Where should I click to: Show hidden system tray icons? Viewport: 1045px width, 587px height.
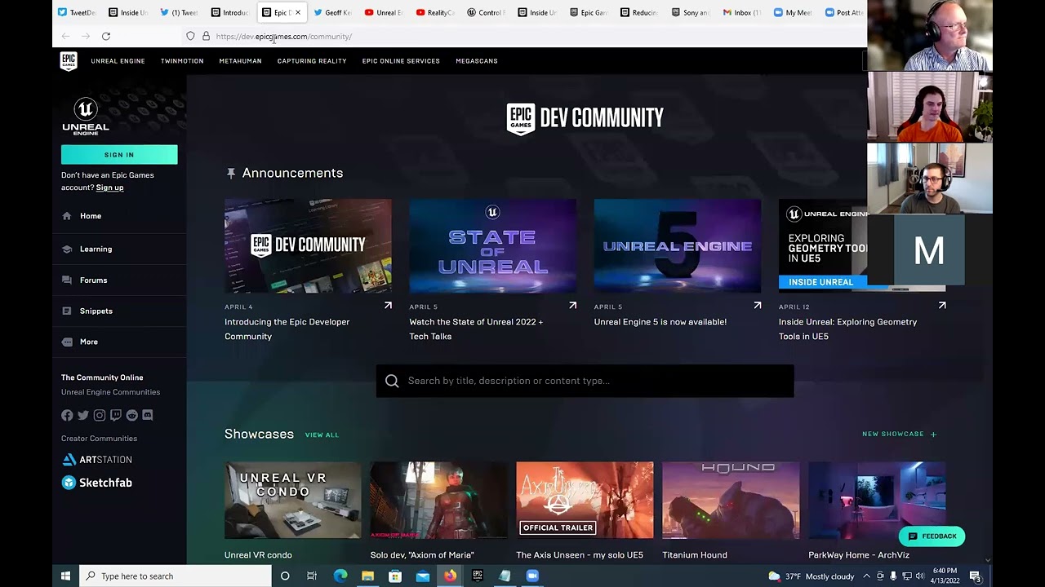click(x=867, y=576)
